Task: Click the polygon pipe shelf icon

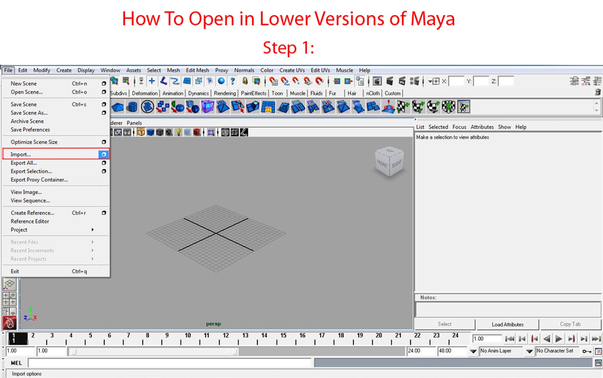Action: (132, 107)
